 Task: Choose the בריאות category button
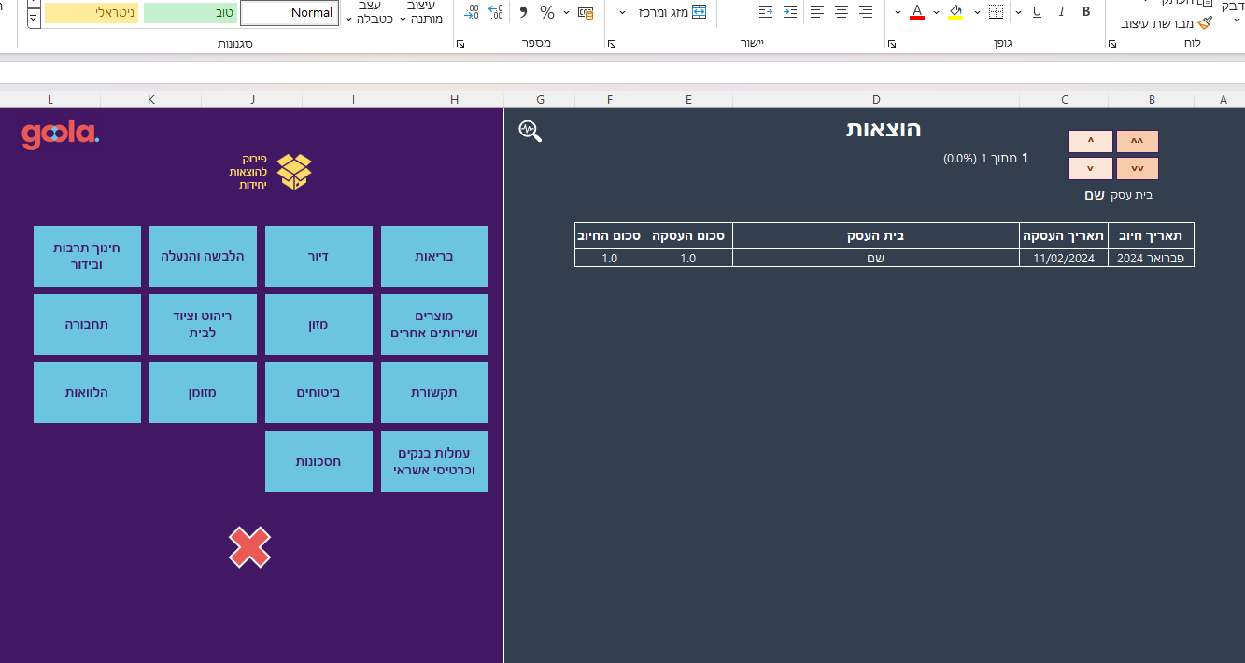tap(434, 256)
